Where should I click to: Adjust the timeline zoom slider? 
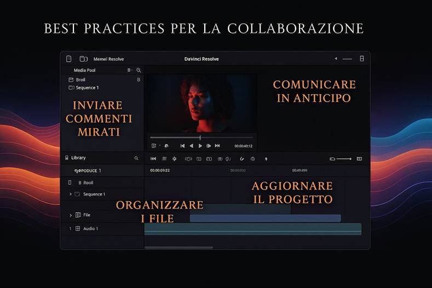point(344,159)
